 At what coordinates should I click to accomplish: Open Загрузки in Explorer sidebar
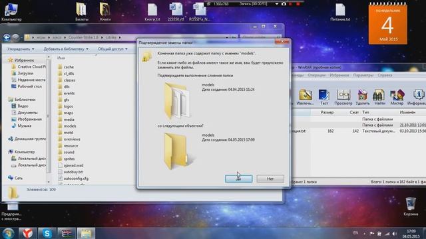[x=23, y=73]
